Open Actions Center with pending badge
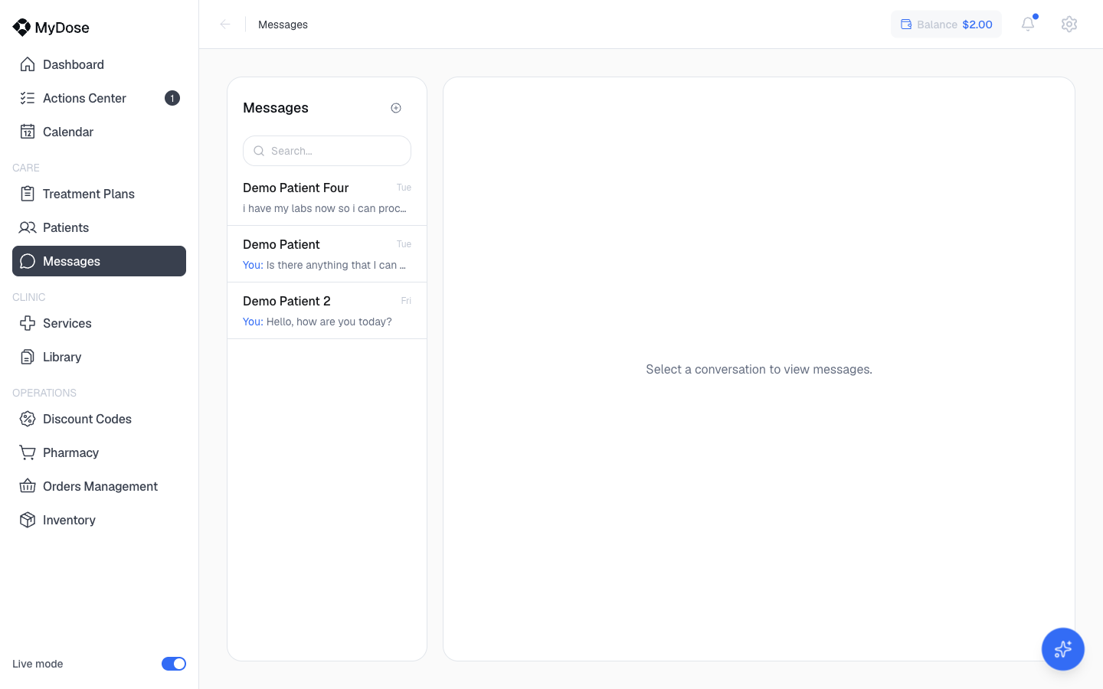Viewport: 1103px width, 689px height. [99, 98]
